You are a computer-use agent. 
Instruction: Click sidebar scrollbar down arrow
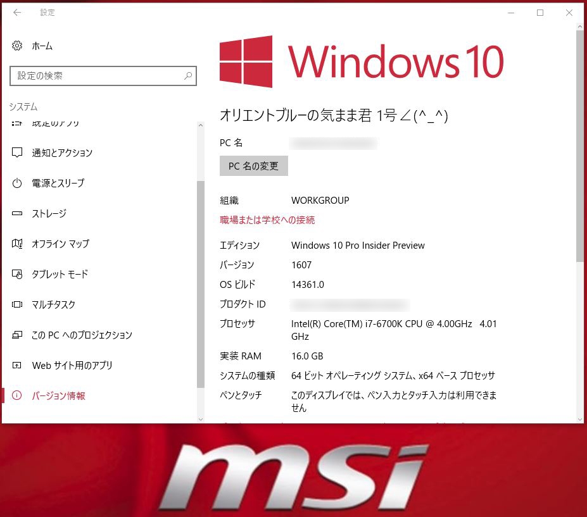click(201, 420)
